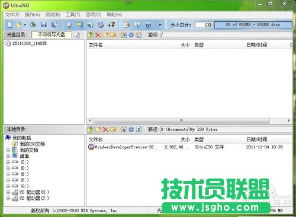Viewport: 296px width, 217px height.
Task: Select 我的电脑 in the local tree
Action: (x=21, y=138)
